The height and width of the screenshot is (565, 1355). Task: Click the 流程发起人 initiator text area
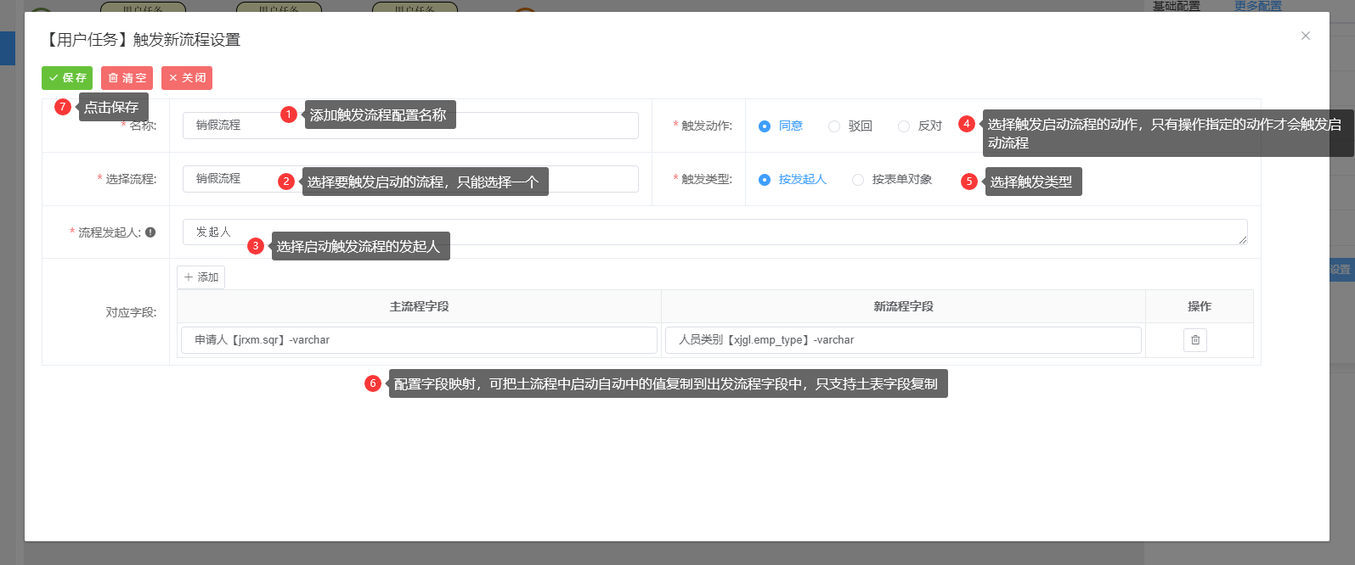coord(714,232)
